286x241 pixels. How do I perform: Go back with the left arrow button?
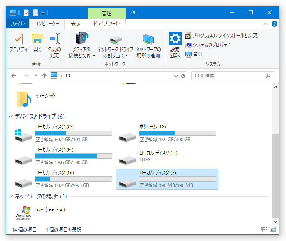click(14, 76)
